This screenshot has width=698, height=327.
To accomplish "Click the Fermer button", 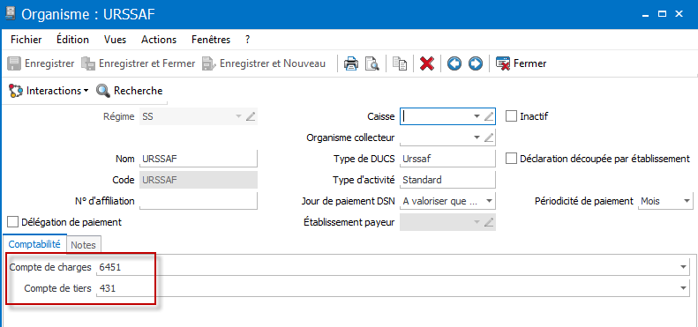I will [x=521, y=63].
